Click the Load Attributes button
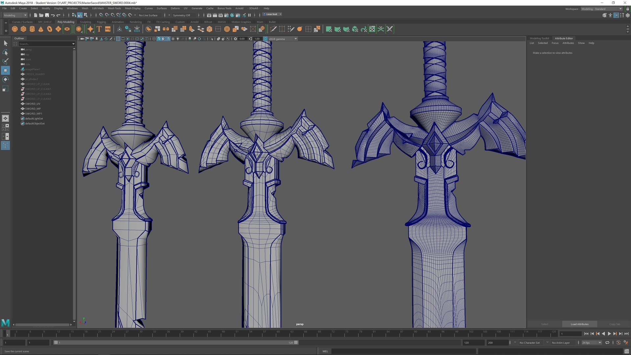Image resolution: width=631 pixels, height=355 pixels. 579,324
